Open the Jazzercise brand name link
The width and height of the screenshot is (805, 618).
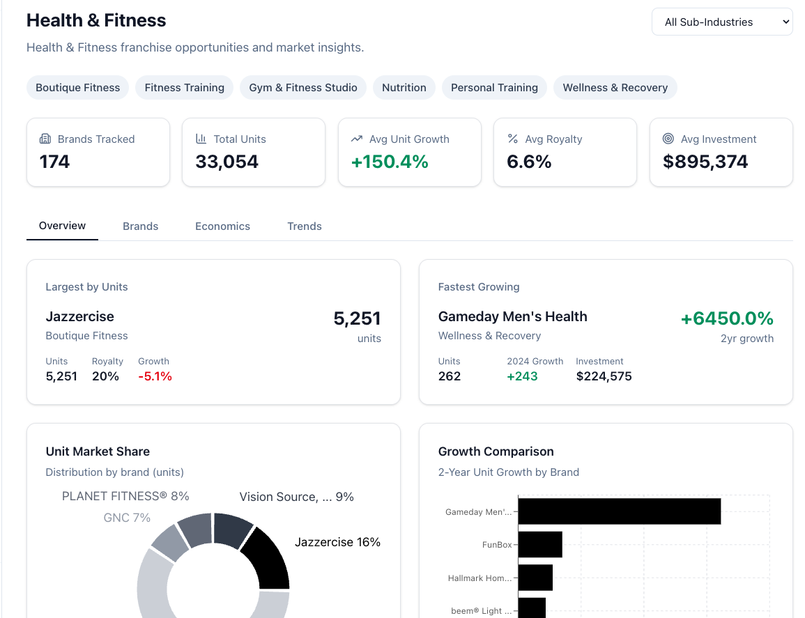(79, 316)
